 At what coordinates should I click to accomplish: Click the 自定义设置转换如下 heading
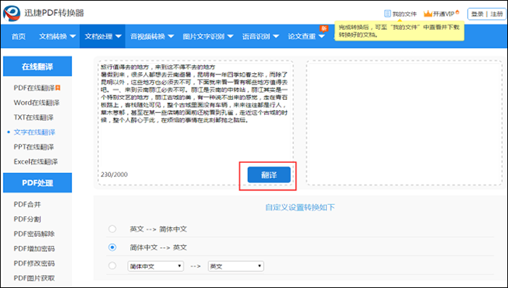point(300,207)
